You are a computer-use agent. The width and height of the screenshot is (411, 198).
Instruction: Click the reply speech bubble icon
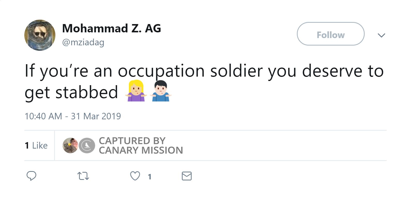pyautogui.click(x=32, y=176)
